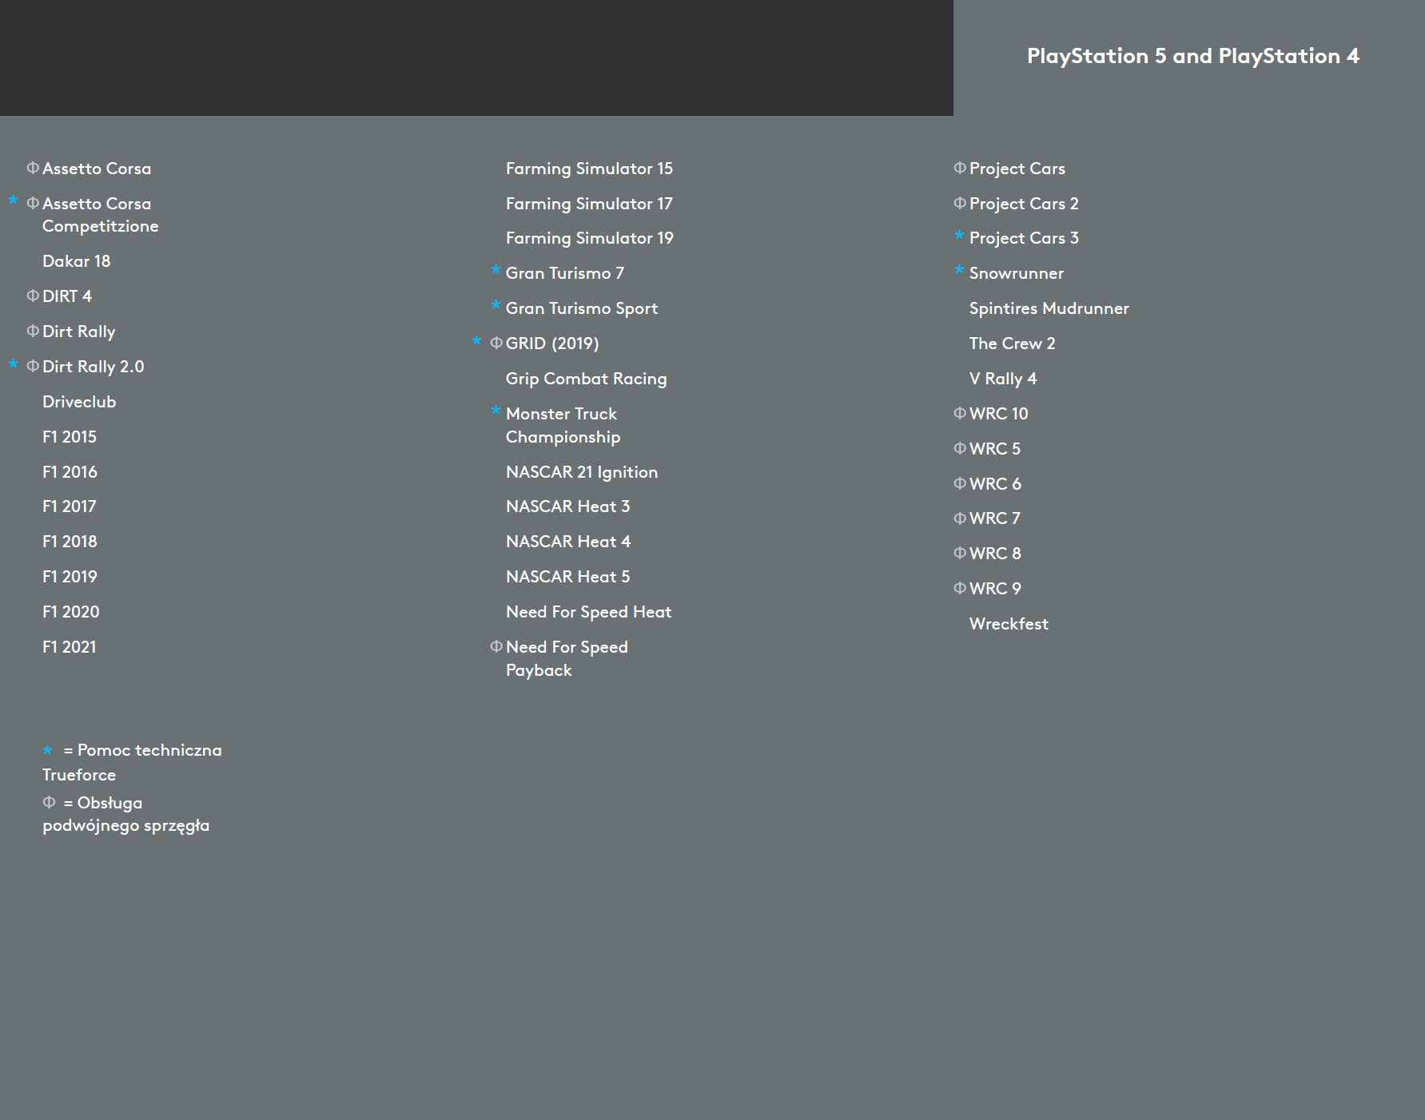This screenshot has width=1425, height=1120.
Task: Click the blue asterisk beside Gran Turismo Sport
Action: (x=496, y=306)
